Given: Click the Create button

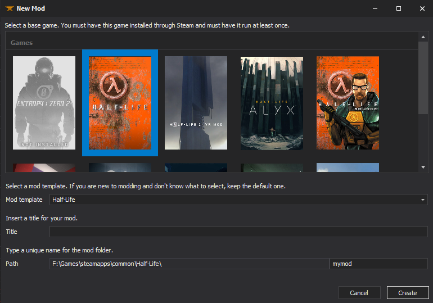Looking at the screenshot, I should (x=408, y=293).
